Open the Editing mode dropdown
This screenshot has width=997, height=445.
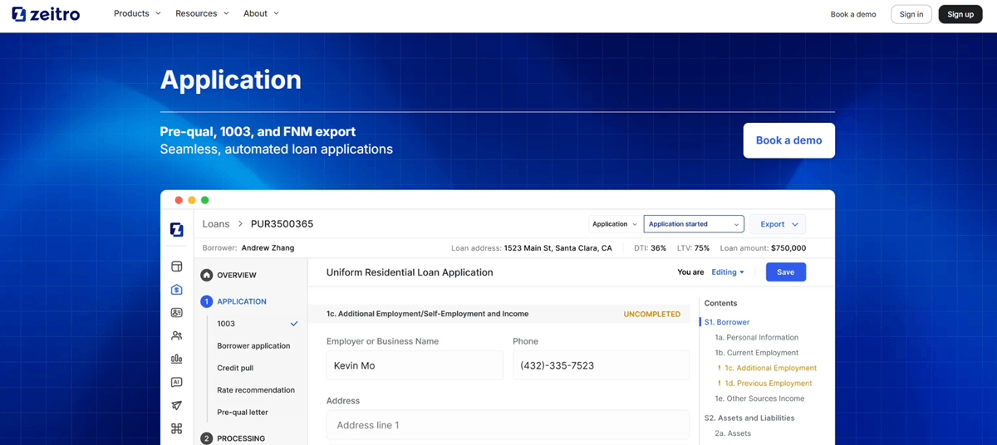click(x=728, y=272)
